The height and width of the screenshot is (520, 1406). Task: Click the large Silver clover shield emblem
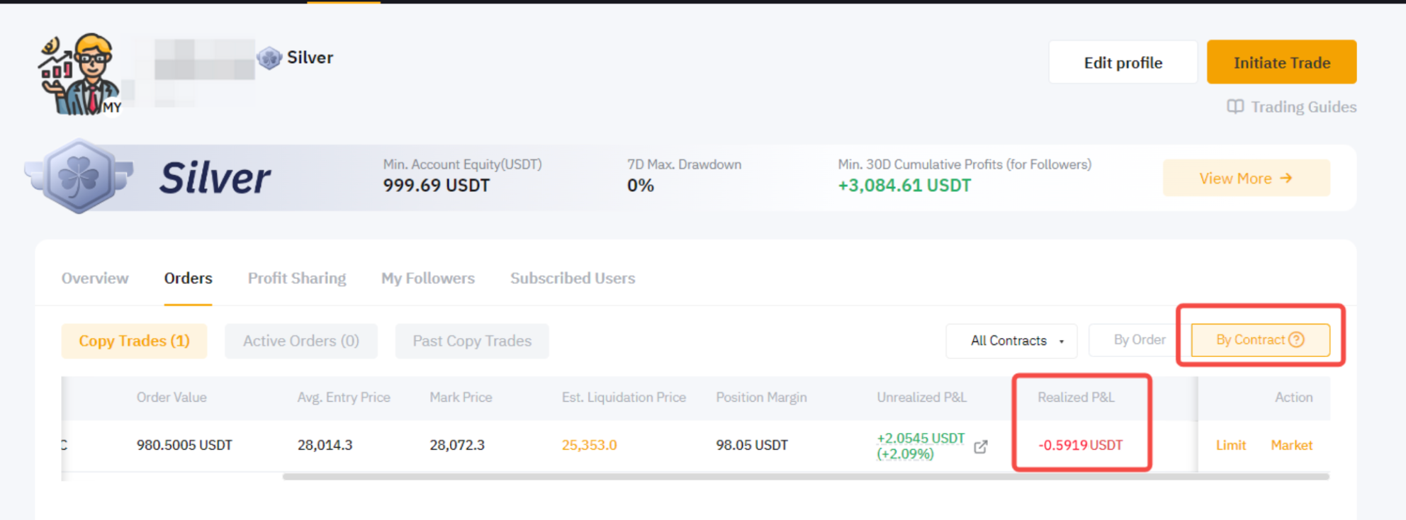[x=79, y=177]
